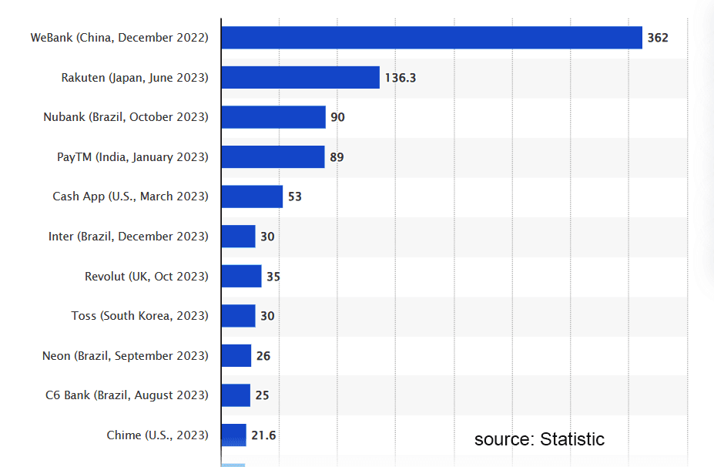The image size is (714, 467).
Task: Click the 362 value label
Action: [658, 38]
